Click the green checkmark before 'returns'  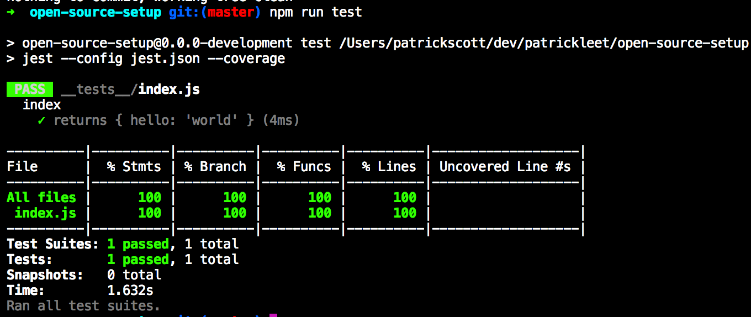click(x=41, y=120)
